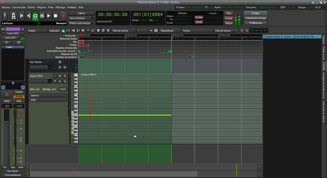Open the Régions menu

click(42, 7)
